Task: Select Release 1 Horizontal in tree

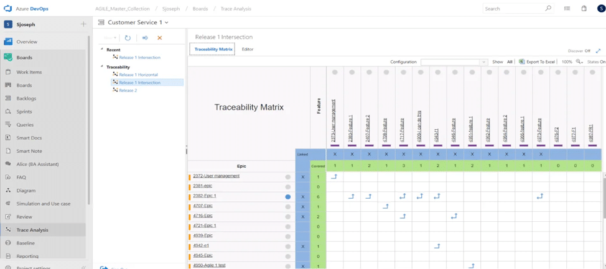Action: tap(138, 75)
